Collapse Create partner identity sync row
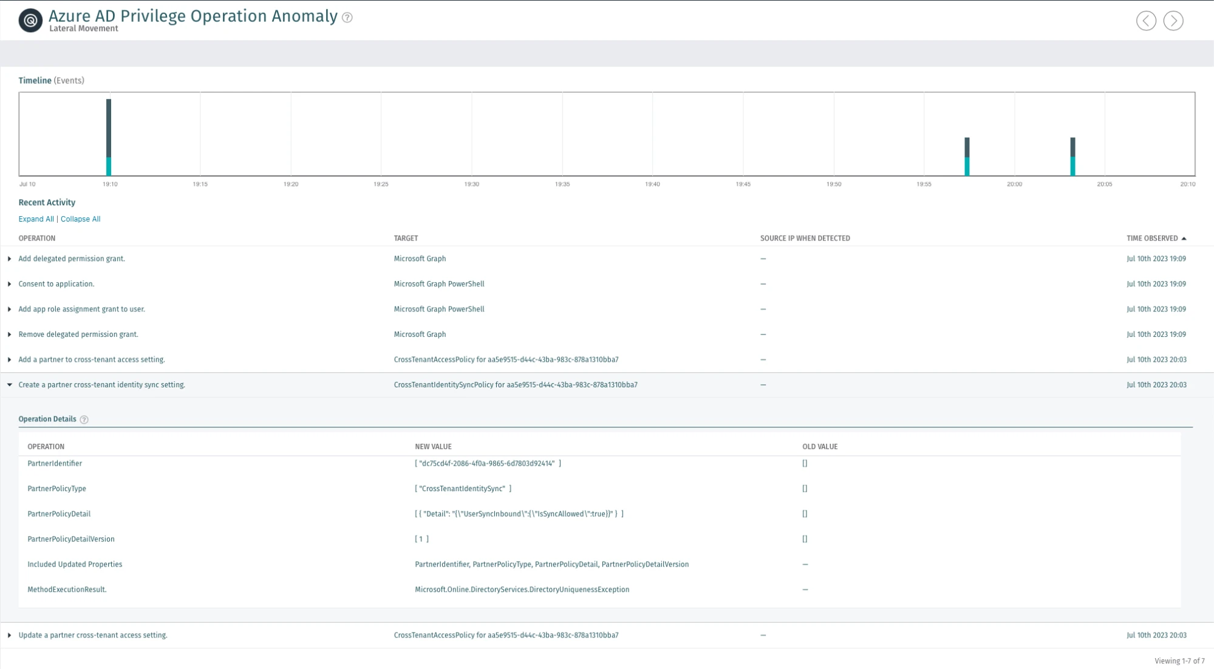1214x669 pixels. [10, 385]
